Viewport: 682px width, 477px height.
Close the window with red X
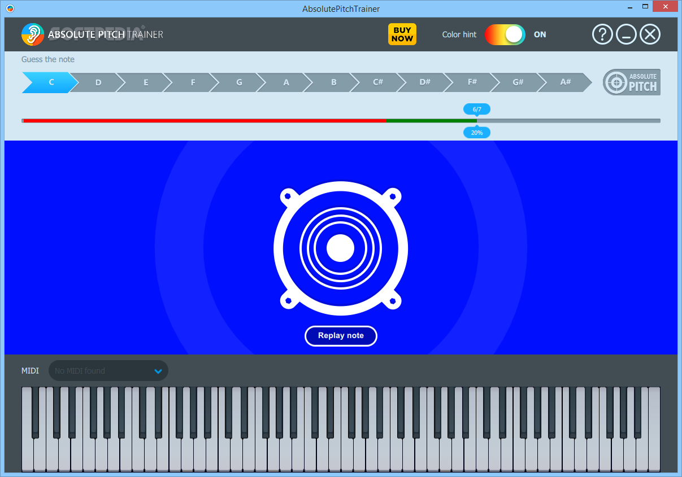pyautogui.click(x=664, y=7)
